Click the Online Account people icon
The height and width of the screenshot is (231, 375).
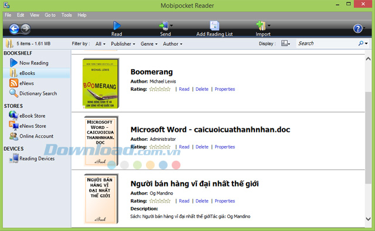tap(13, 136)
